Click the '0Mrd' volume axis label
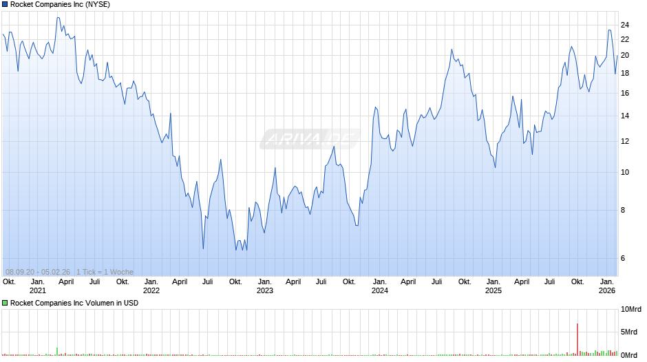Screen dimensions: 647x362 [629, 355]
